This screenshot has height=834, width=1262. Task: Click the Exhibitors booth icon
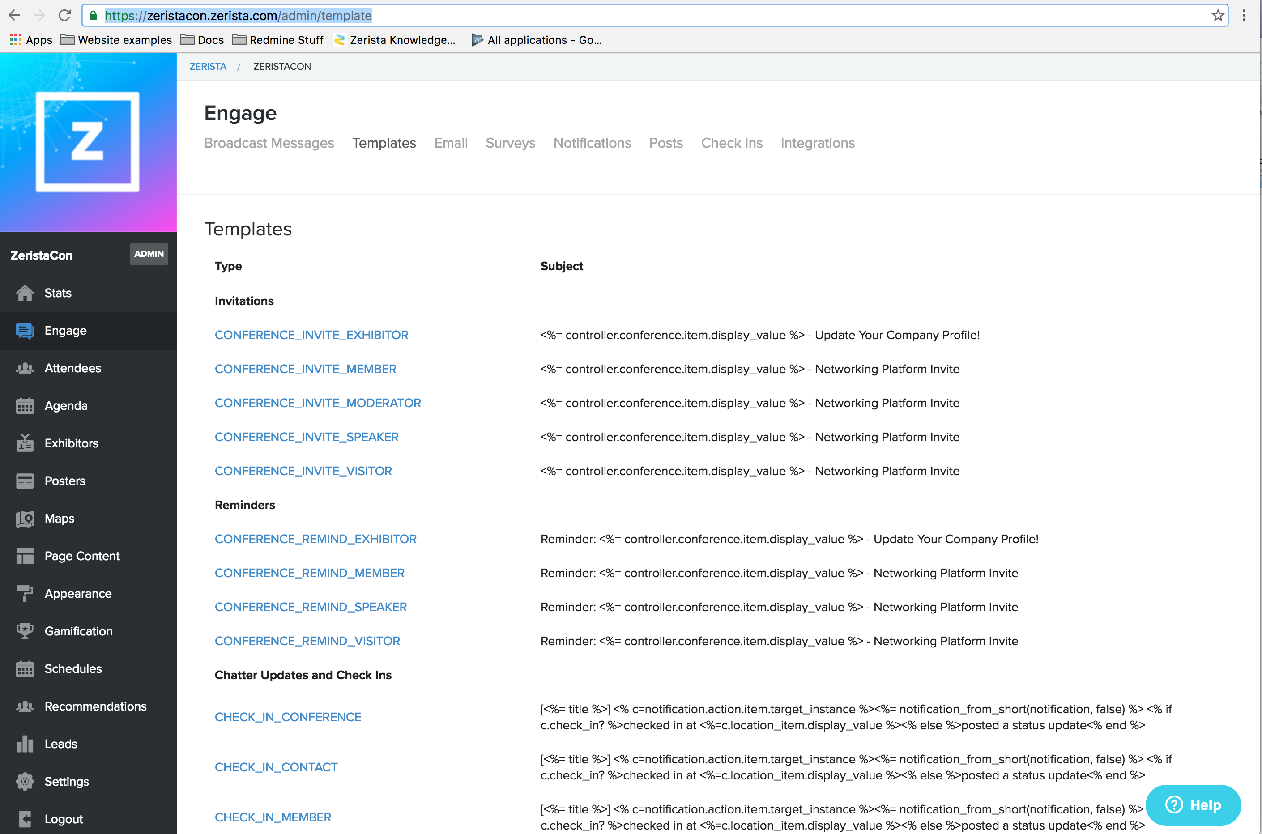pyautogui.click(x=25, y=443)
